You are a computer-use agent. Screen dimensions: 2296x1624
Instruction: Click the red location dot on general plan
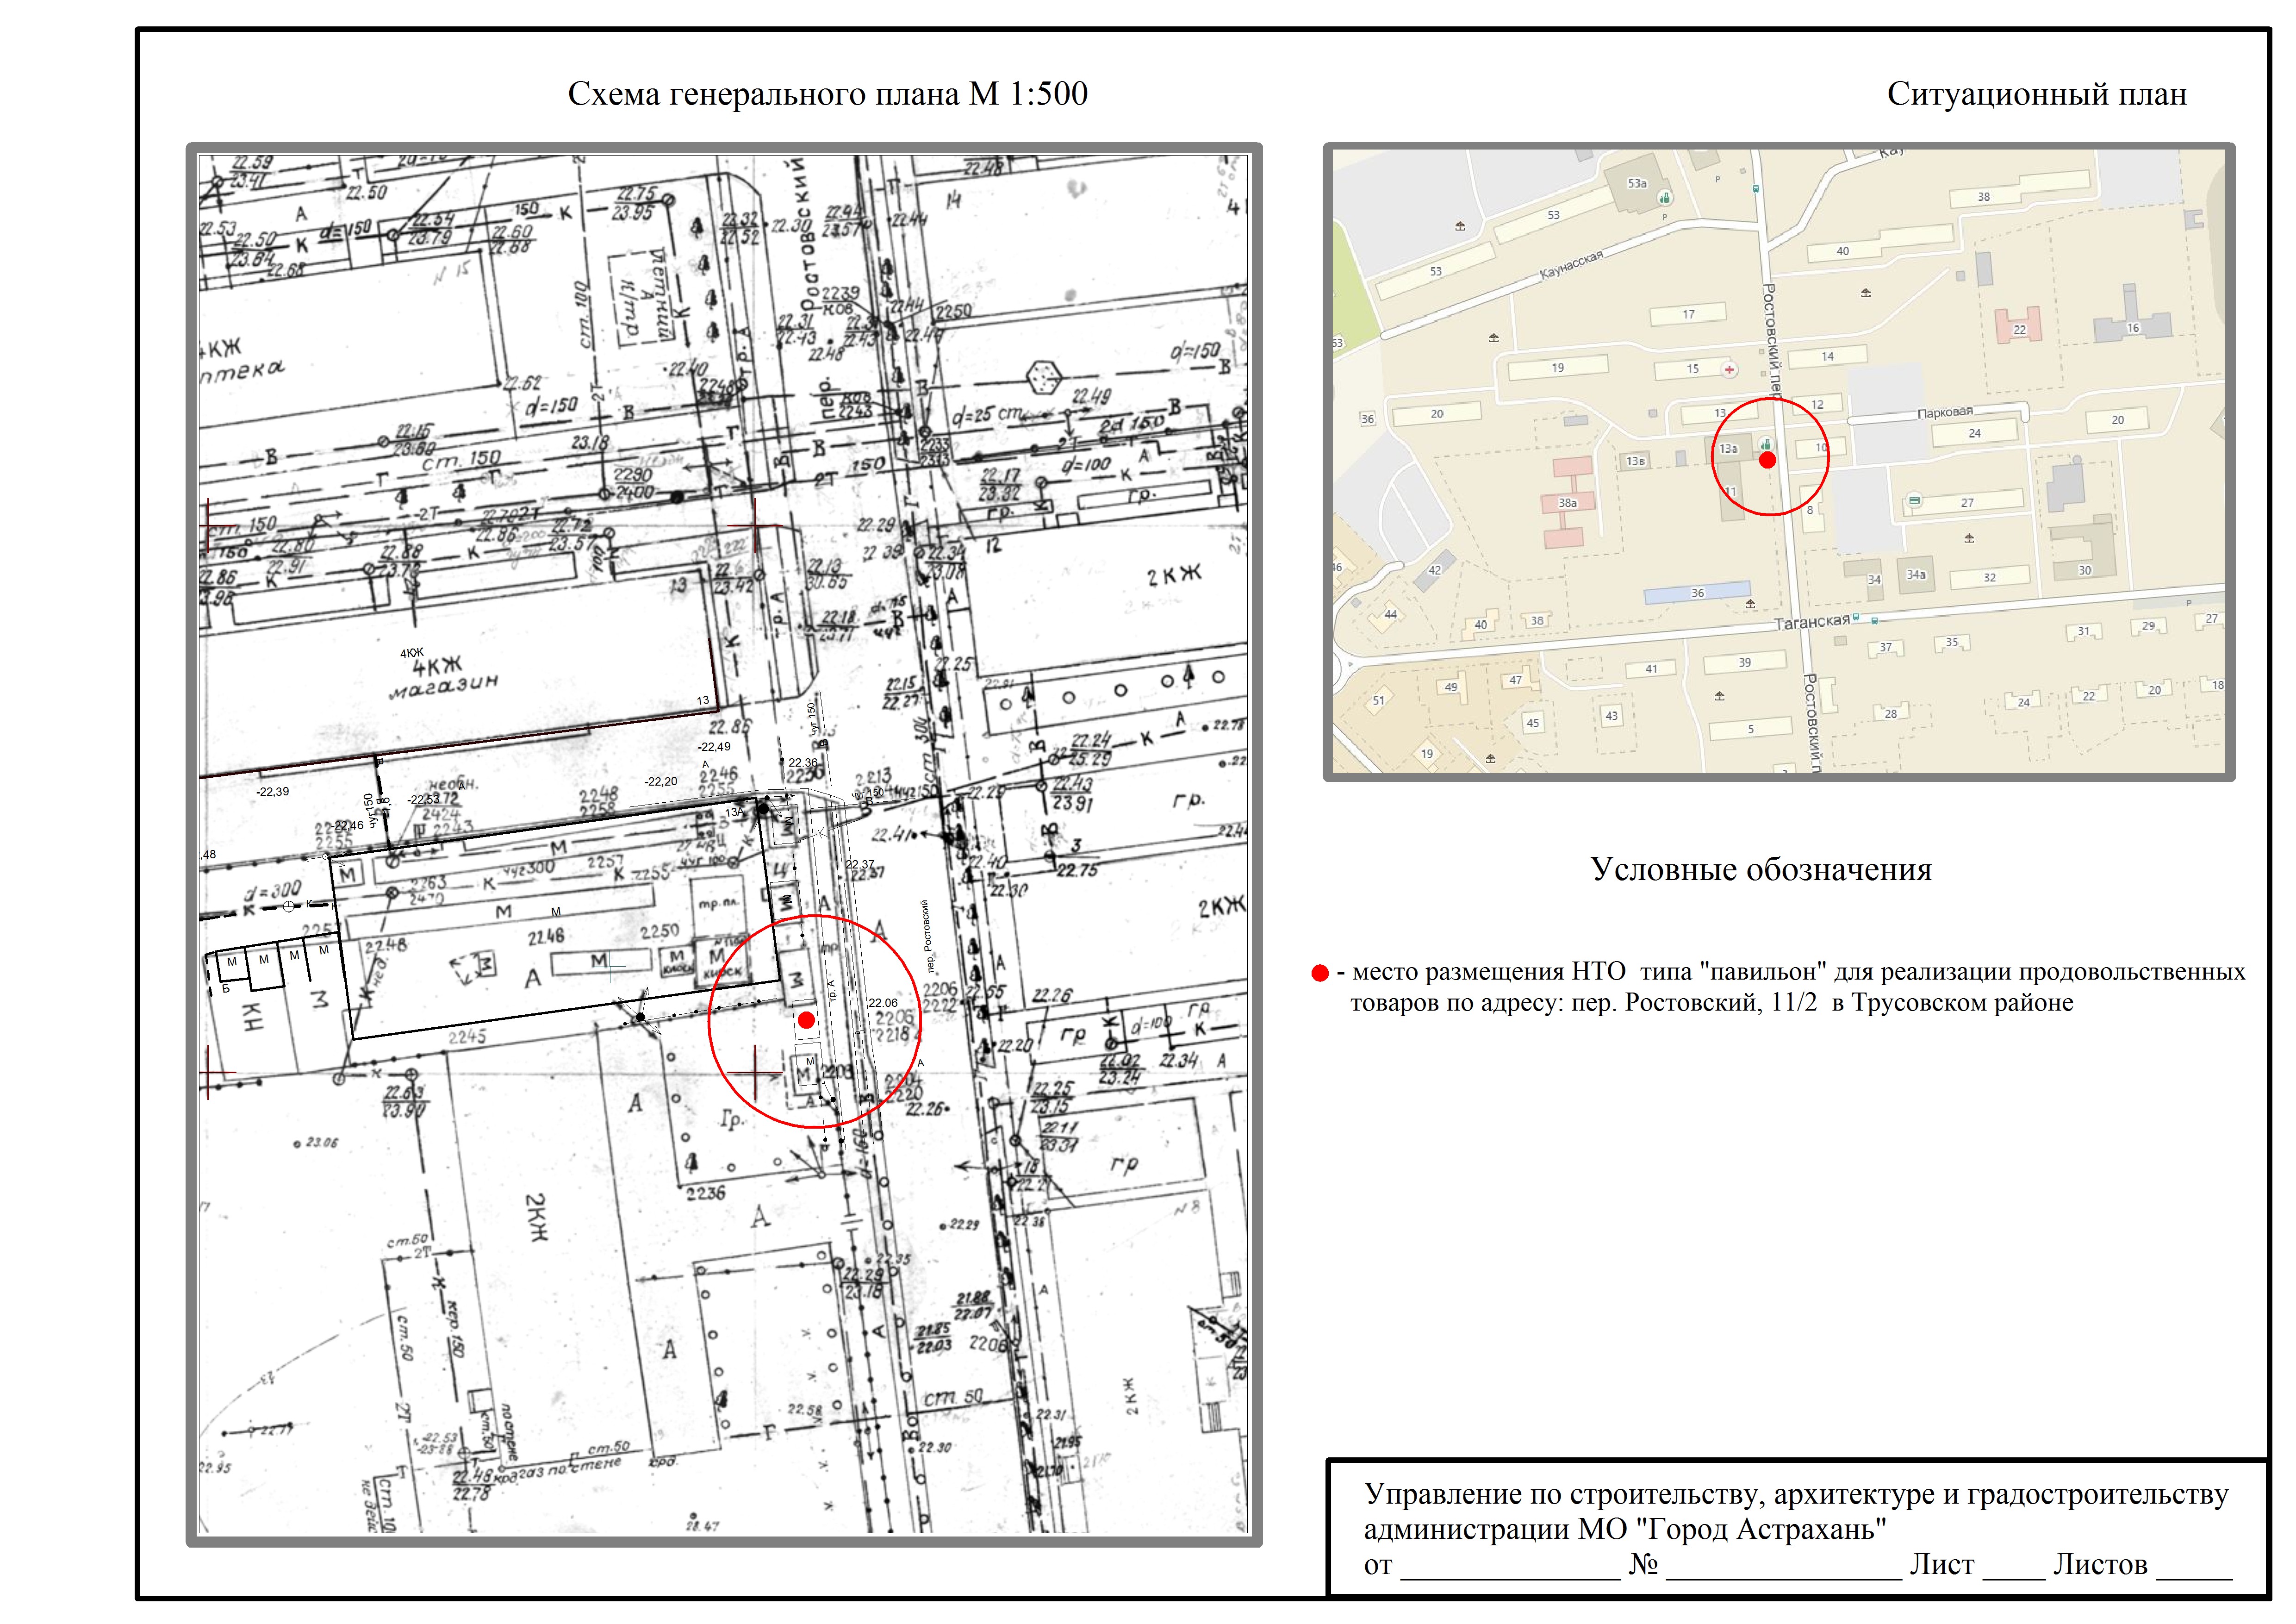(806, 1020)
